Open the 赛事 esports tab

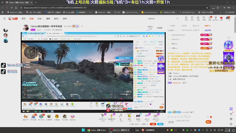click(x=48, y=19)
